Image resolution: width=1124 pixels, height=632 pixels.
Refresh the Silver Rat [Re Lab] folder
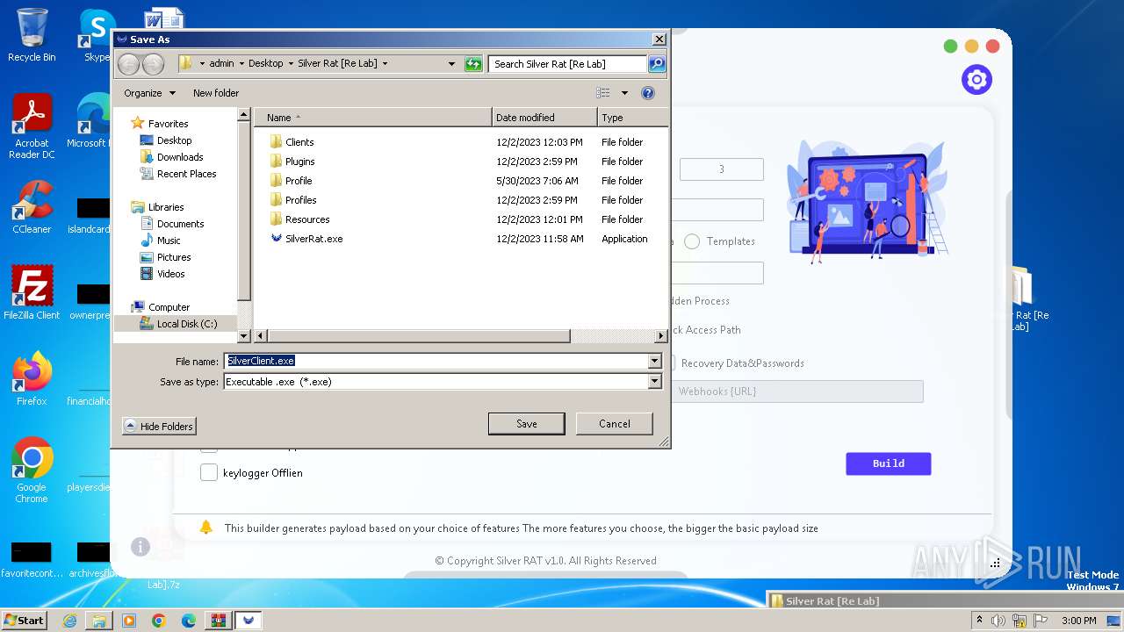pos(473,63)
